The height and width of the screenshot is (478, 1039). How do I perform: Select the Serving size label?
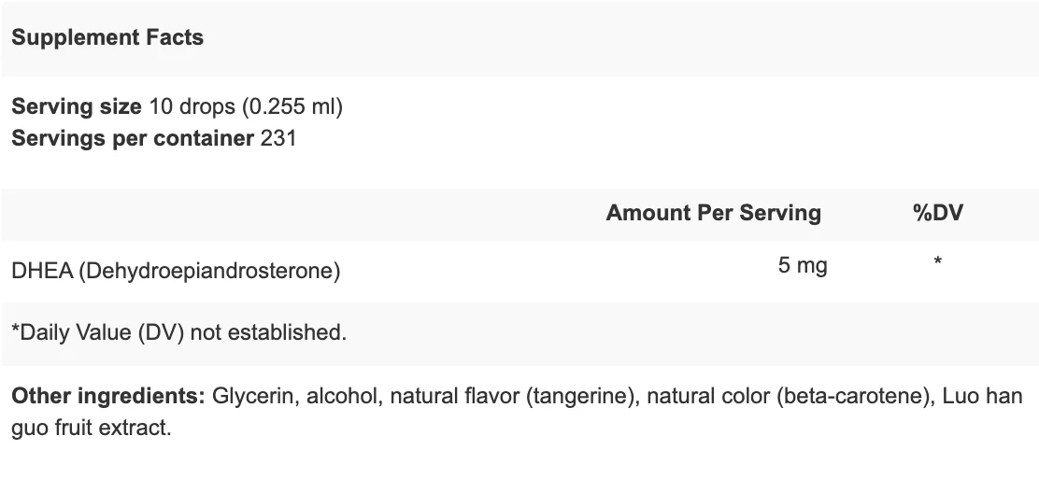77,106
